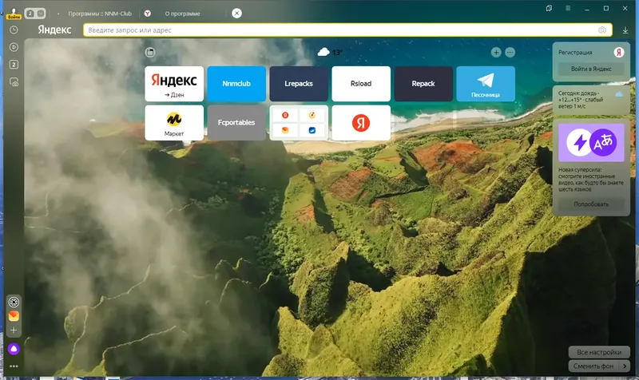Open downloads arrow icon
639x380 pixels.
click(x=625, y=30)
